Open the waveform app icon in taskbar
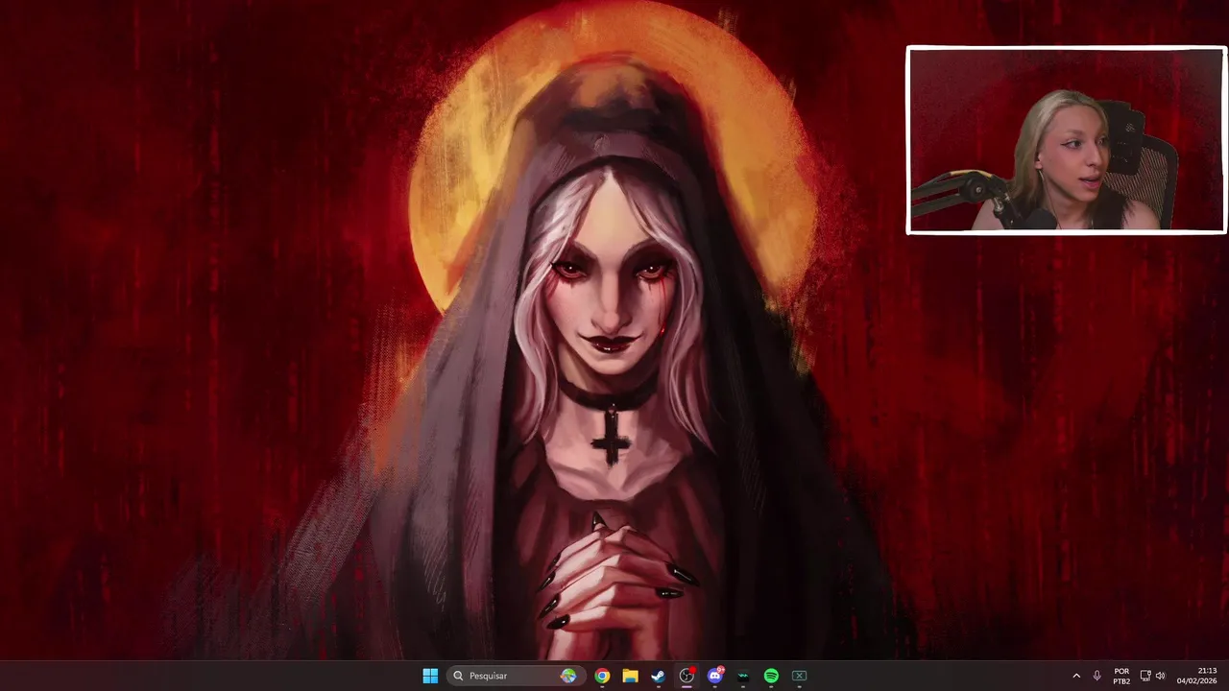Viewport: 1229px width, 691px height. [743, 676]
